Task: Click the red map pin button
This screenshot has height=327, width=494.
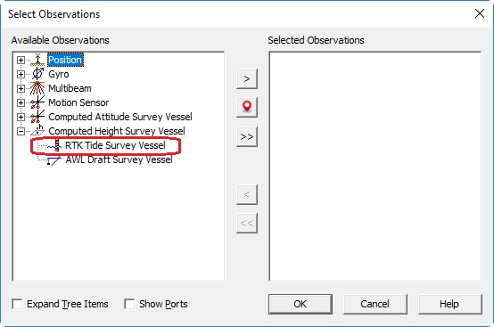Action: pos(247,107)
